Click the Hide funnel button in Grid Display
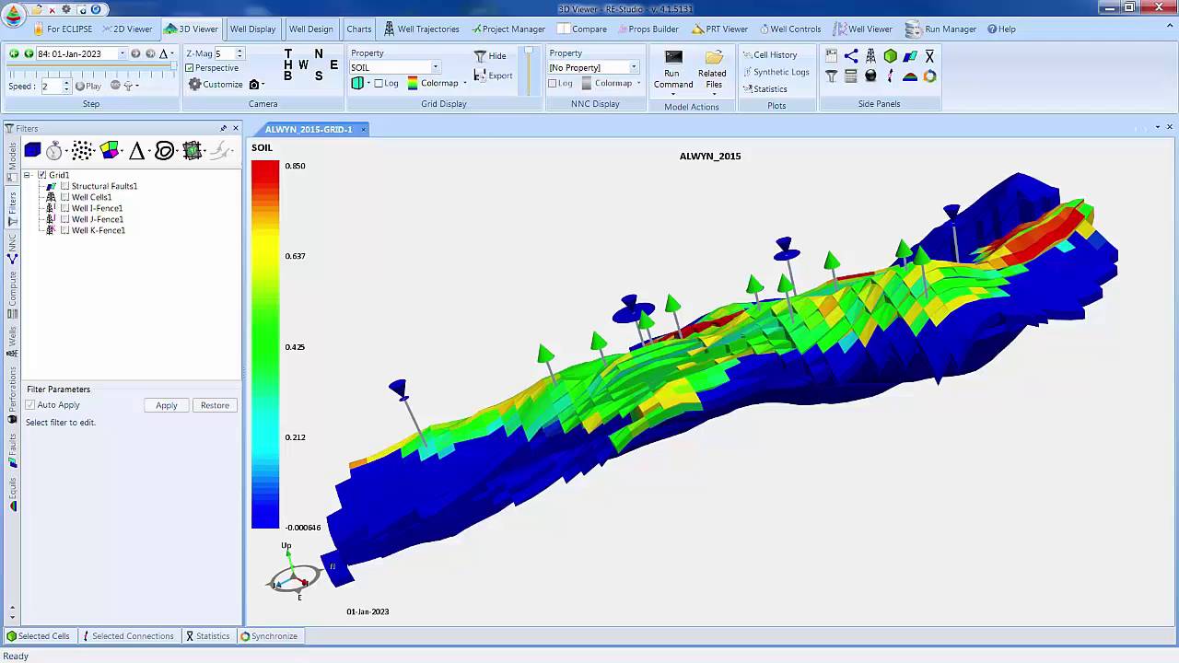The image size is (1179, 663). tap(490, 56)
